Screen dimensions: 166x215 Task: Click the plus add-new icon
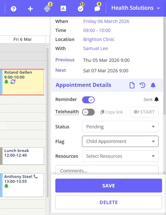click(x=30, y=9)
